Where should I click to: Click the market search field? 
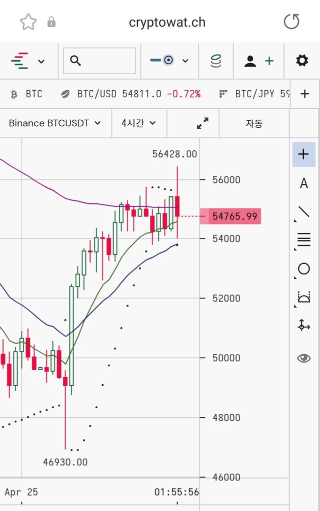pos(99,61)
